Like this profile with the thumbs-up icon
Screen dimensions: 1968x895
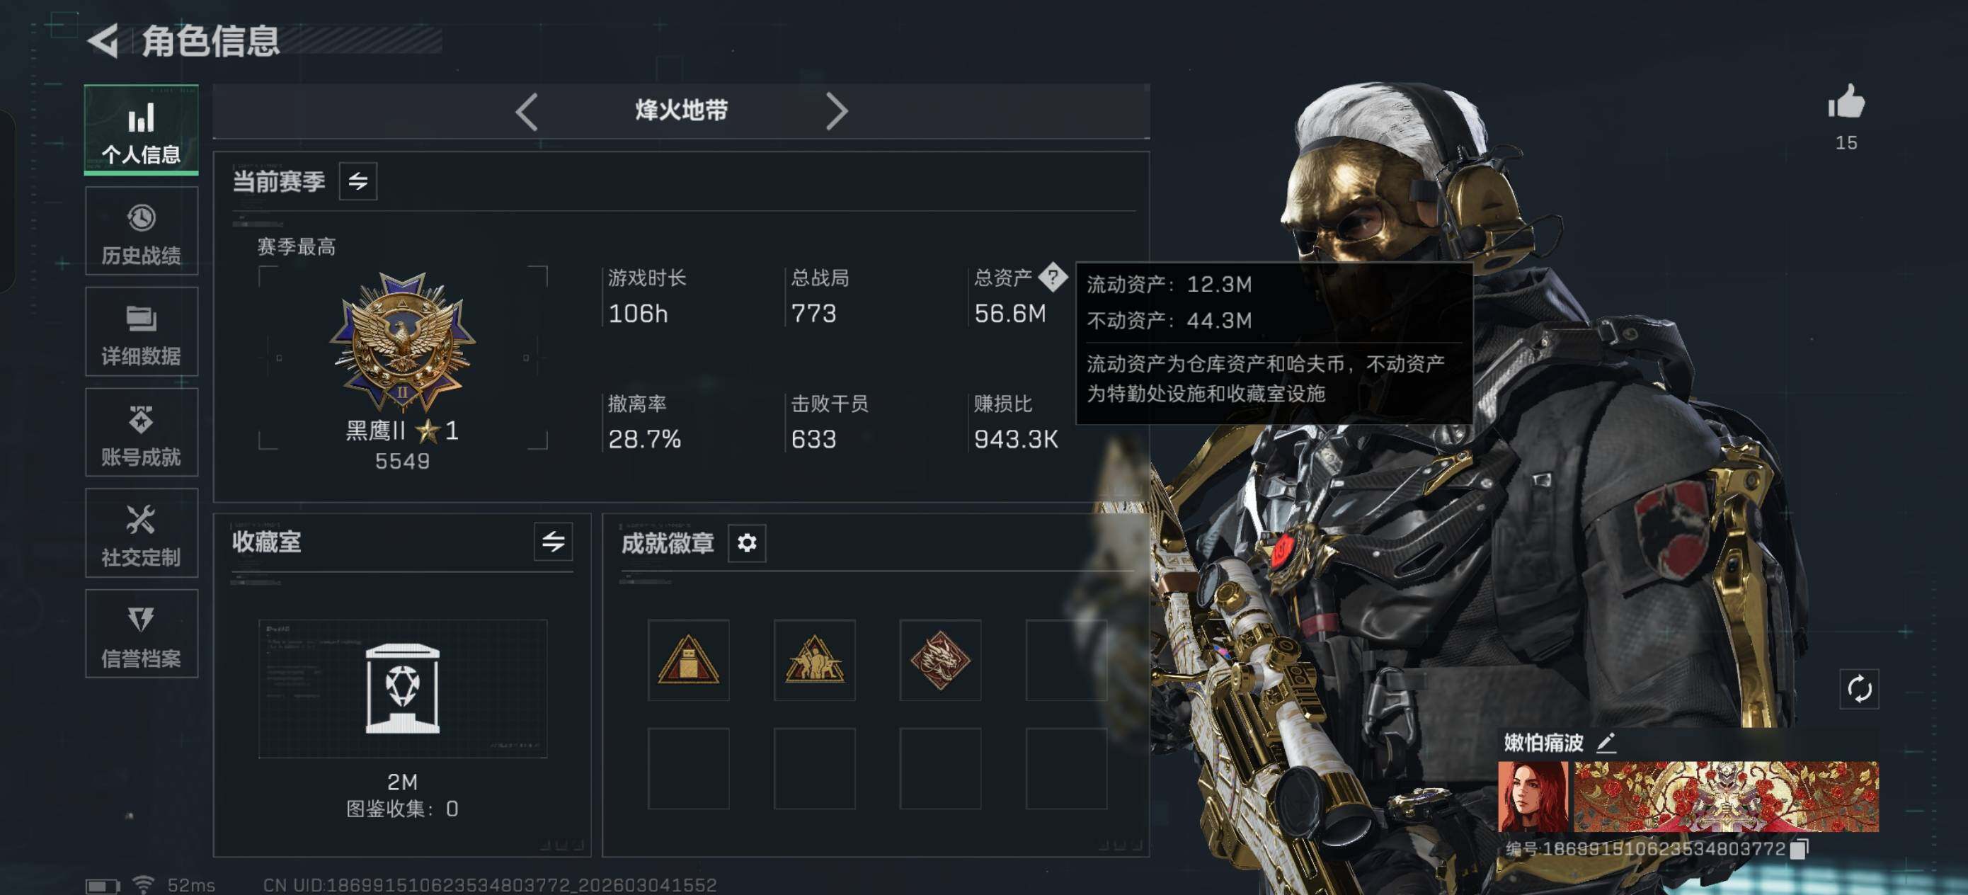(1846, 103)
